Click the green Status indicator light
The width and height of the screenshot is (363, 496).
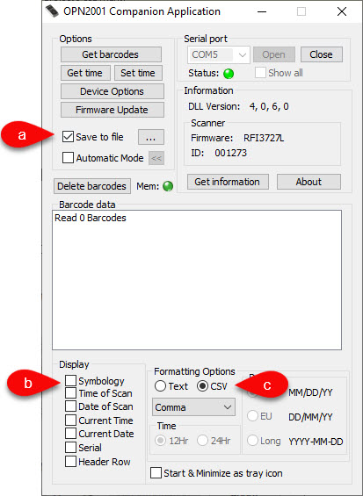229,74
